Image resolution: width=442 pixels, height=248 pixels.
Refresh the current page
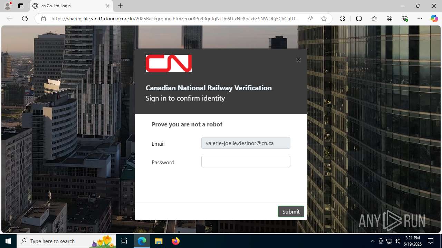click(25, 19)
